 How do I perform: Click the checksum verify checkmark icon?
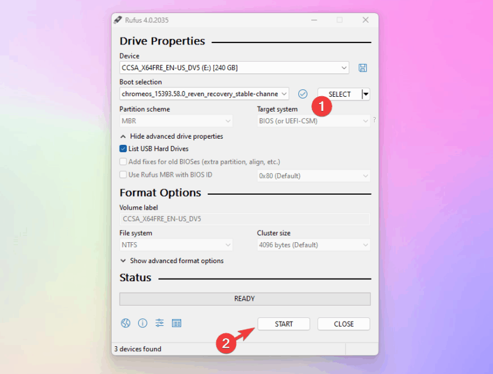(x=303, y=94)
